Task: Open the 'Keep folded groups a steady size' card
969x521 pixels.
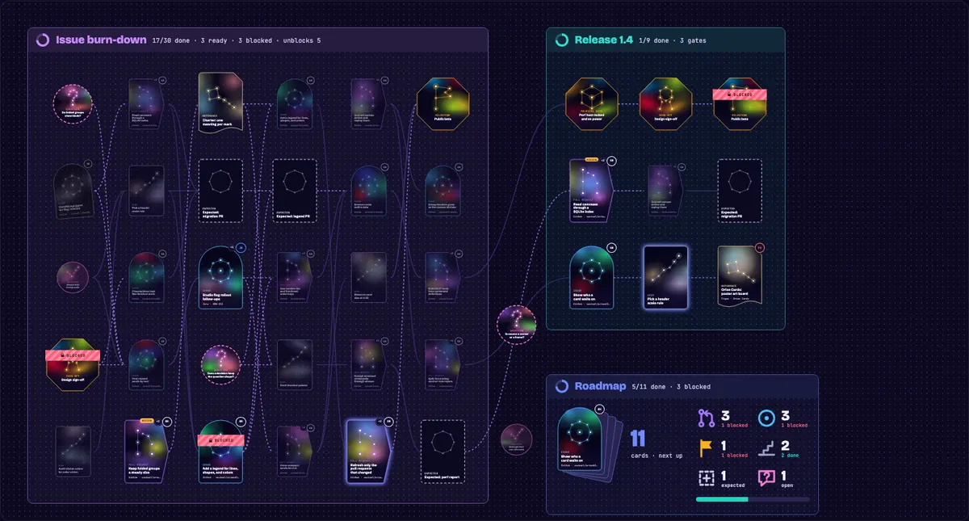Action: (146, 452)
